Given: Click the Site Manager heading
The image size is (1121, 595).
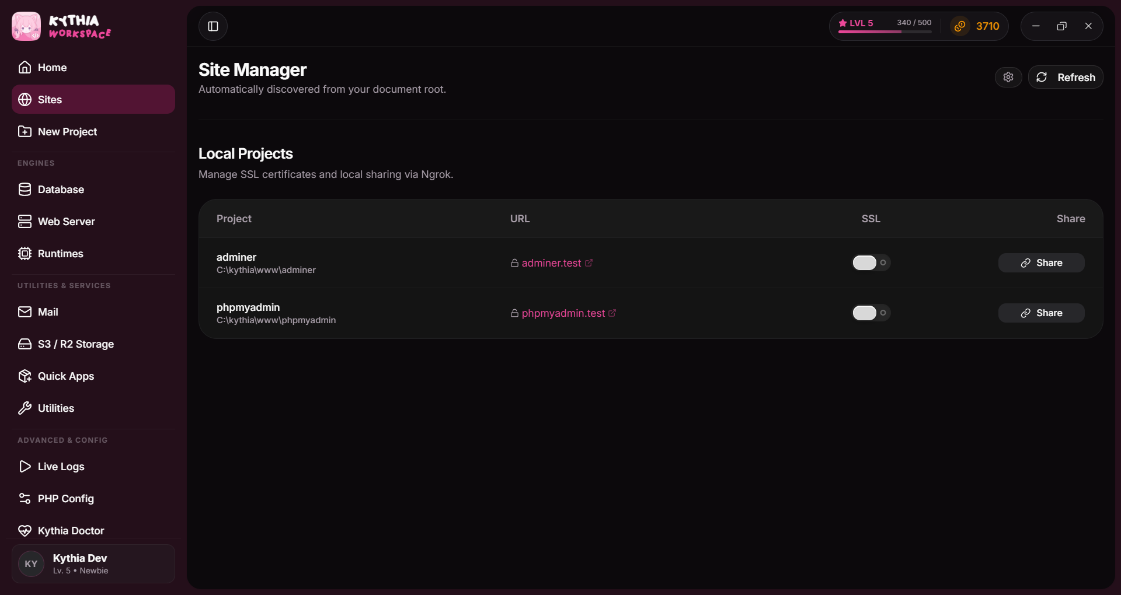Looking at the screenshot, I should pos(252,70).
